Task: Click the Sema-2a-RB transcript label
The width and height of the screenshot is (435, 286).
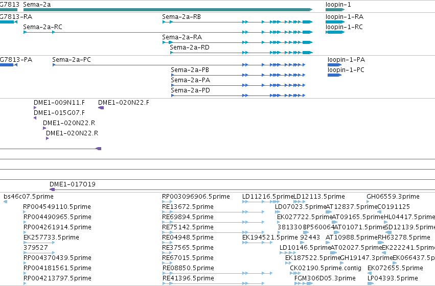Action: [181, 17]
